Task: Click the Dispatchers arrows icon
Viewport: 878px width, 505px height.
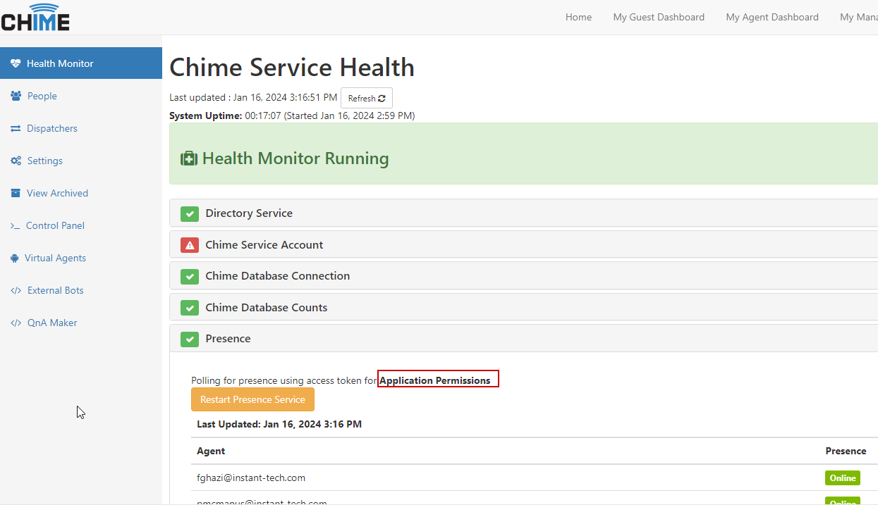Action: click(x=16, y=128)
